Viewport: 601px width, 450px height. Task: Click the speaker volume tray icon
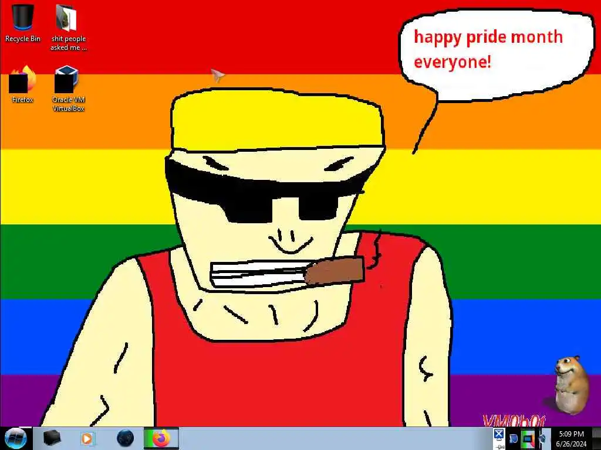(543, 439)
